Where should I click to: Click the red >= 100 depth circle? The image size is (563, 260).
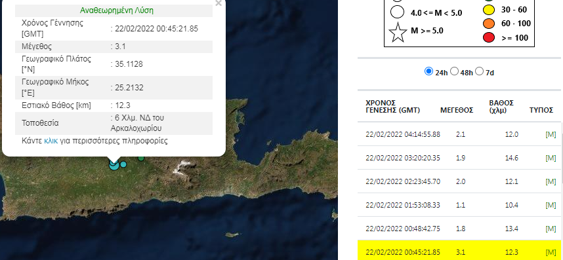[x=489, y=37]
